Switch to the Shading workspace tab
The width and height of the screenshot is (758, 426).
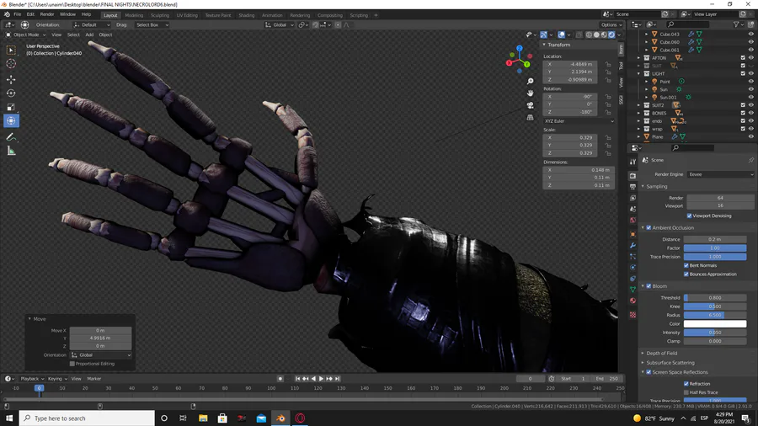coord(246,15)
